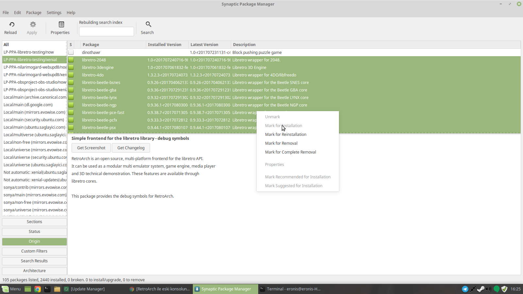This screenshot has width=523, height=294.
Task: Open the File menu
Action: pos(6,12)
